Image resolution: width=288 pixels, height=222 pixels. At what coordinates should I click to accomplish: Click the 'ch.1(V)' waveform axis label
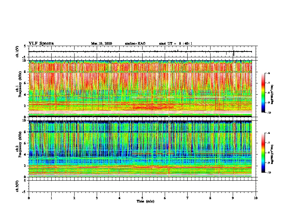point(17,52)
